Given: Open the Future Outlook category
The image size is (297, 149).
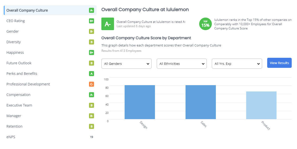Looking at the screenshot, I should pyautogui.click(x=50, y=63).
